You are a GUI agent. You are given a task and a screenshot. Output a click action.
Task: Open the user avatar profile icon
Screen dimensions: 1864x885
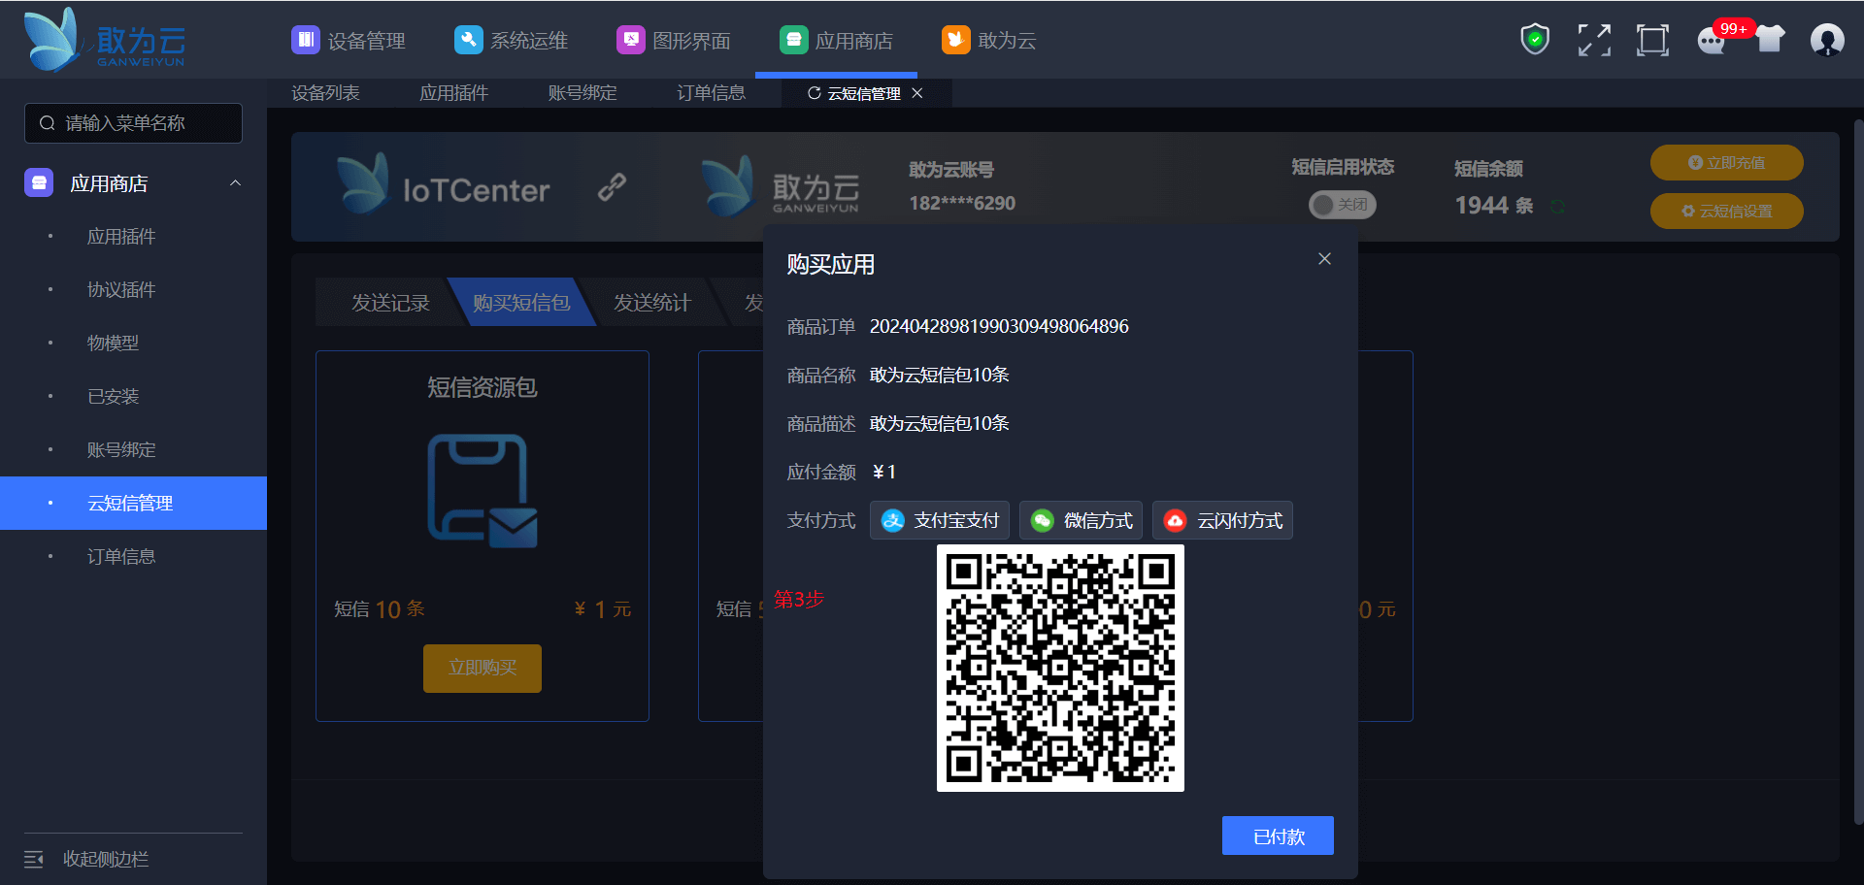click(x=1827, y=40)
